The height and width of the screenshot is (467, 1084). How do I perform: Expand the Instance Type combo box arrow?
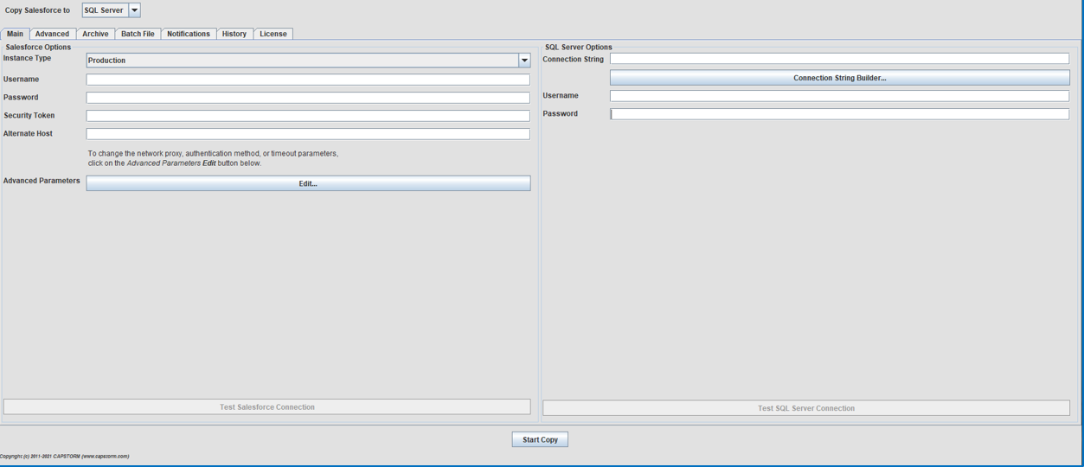(x=524, y=61)
